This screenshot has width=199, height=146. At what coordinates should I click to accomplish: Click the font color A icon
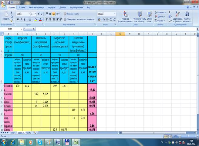(40, 19)
